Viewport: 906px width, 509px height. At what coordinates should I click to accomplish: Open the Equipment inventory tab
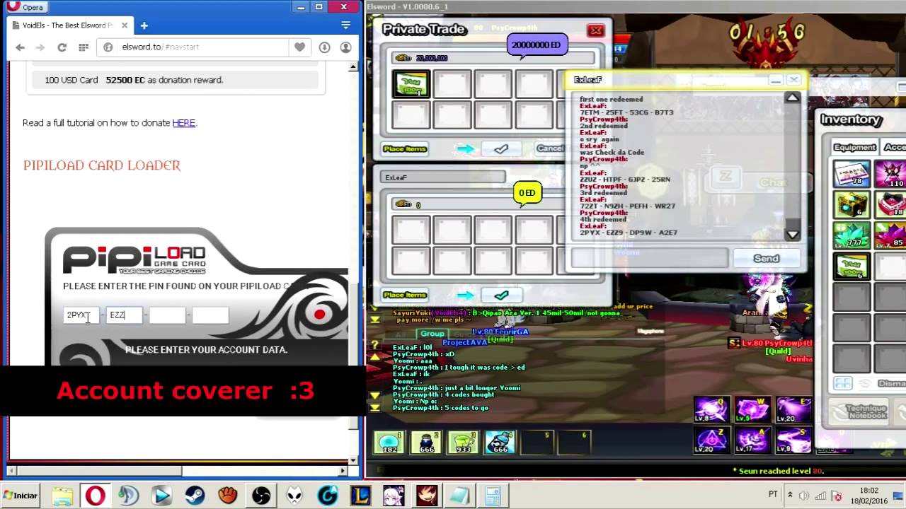tap(854, 147)
